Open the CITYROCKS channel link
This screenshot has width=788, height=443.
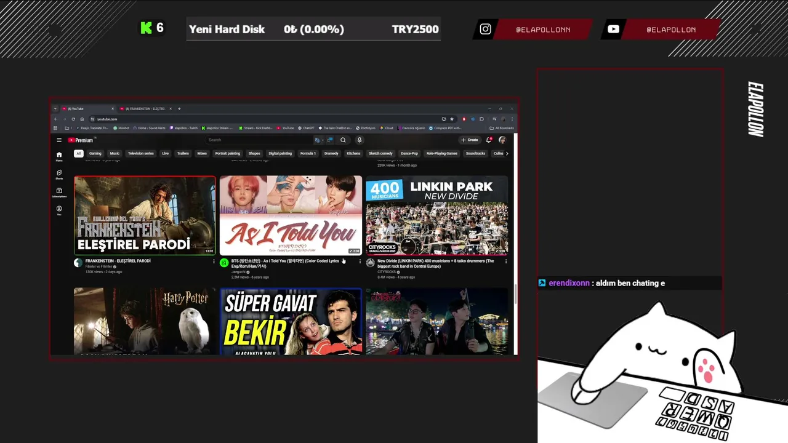point(388,271)
